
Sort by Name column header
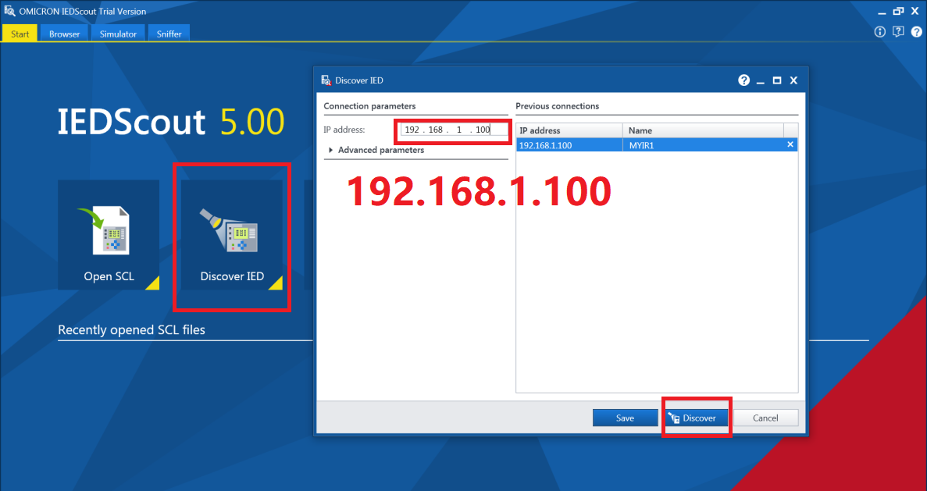coord(701,130)
